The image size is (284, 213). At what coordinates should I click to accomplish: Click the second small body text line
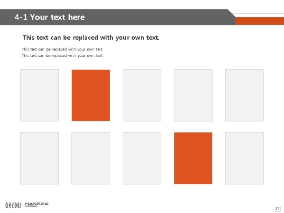tap(63, 56)
